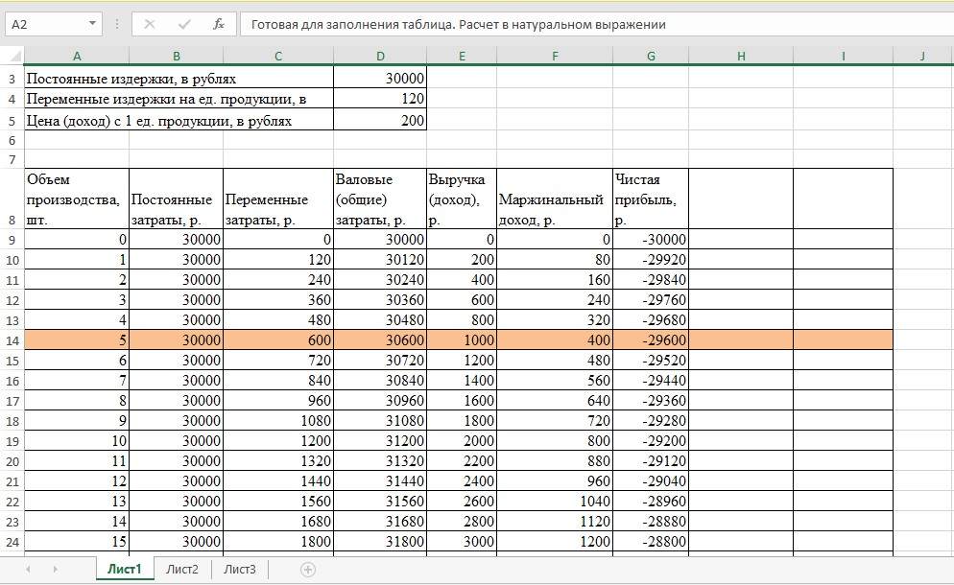Click header cell 'Постоянные затраты, р.'
This screenshot has height=585, width=954.
click(x=177, y=199)
